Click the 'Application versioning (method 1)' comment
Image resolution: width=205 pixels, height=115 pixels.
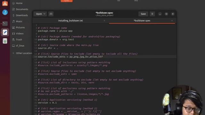(68, 100)
